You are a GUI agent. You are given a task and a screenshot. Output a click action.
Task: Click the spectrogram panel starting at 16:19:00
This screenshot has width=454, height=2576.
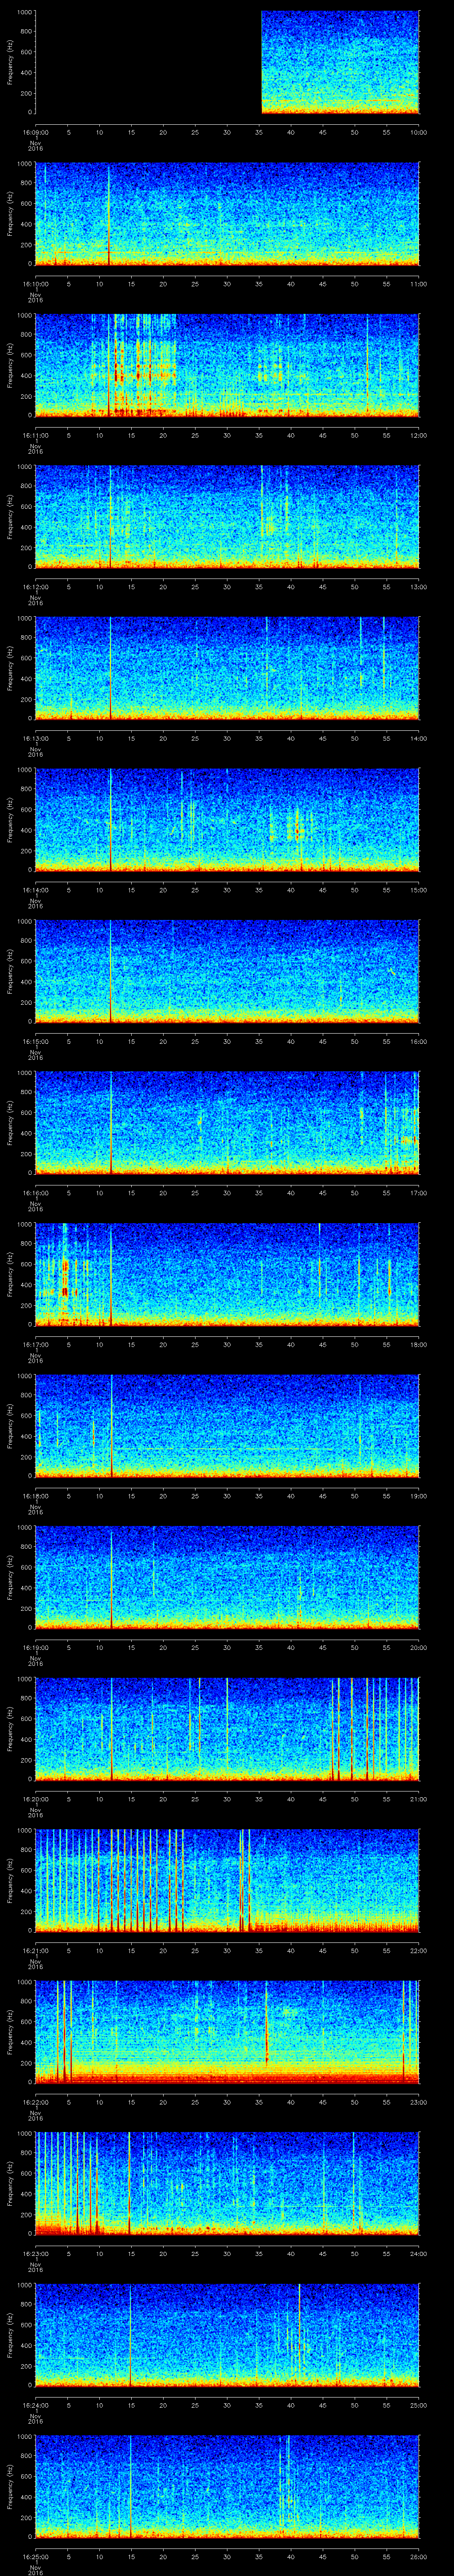[227, 1578]
